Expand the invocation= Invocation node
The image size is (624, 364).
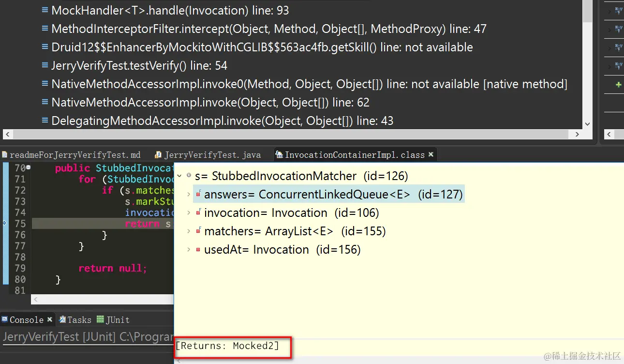coord(189,213)
